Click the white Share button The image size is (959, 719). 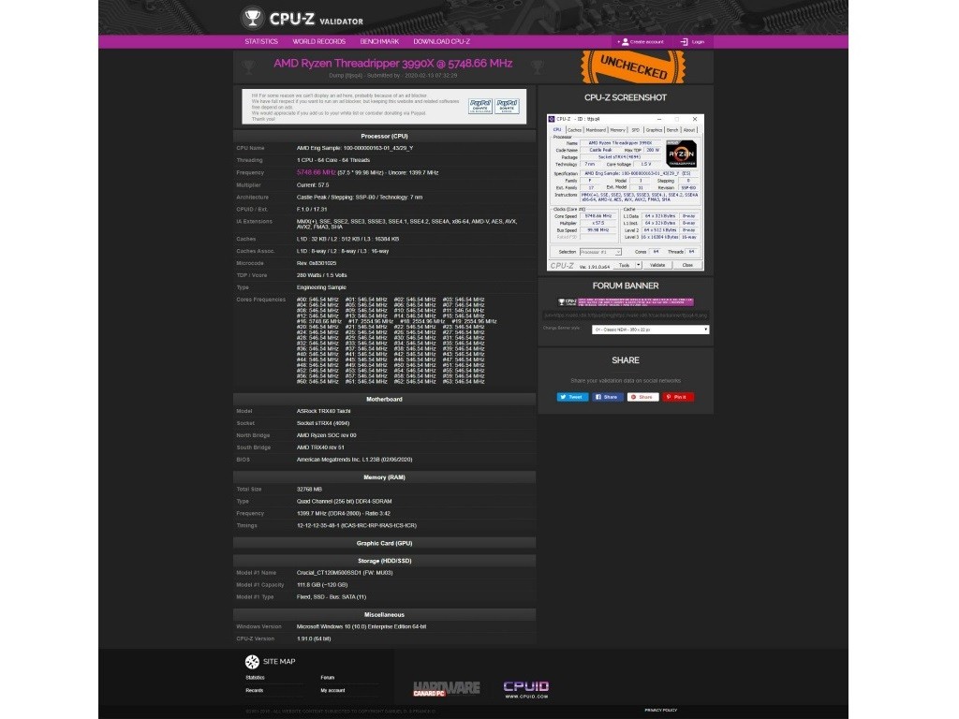(642, 397)
